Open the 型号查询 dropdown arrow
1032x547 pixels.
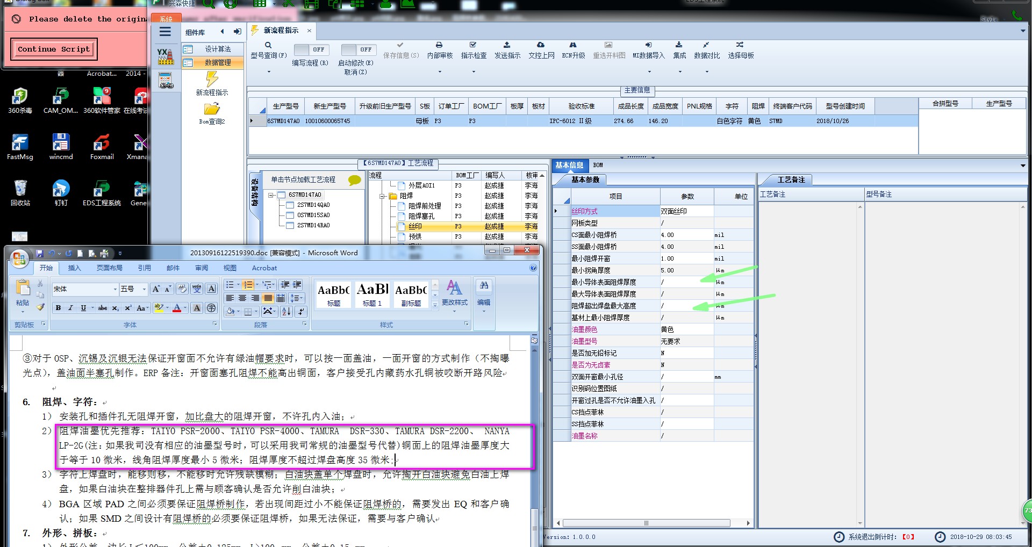(x=269, y=71)
